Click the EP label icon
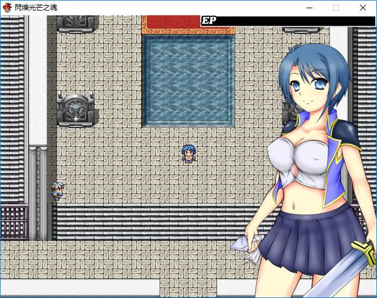Viewport: 377px width, 298px height. click(x=208, y=21)
